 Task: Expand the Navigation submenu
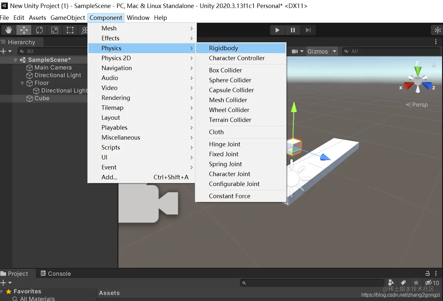pos(142,68)
